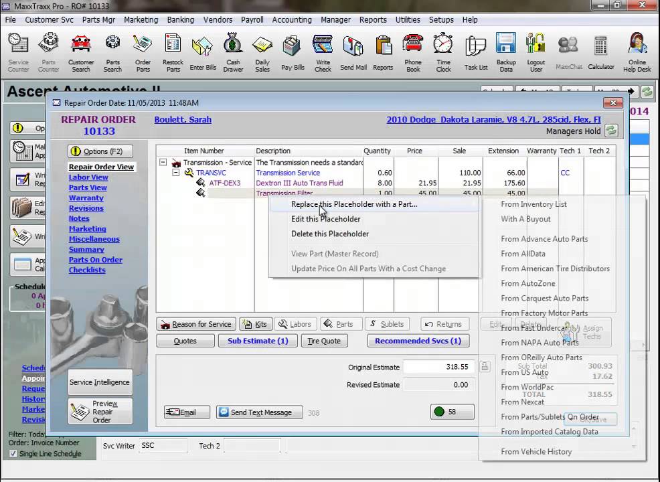
Task: Open Customer Search from the toolbar
Action: [x=81, y=52]
